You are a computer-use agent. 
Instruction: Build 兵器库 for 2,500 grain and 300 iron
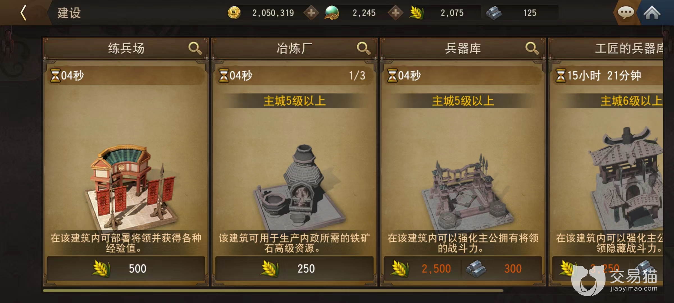pos(463,268)
